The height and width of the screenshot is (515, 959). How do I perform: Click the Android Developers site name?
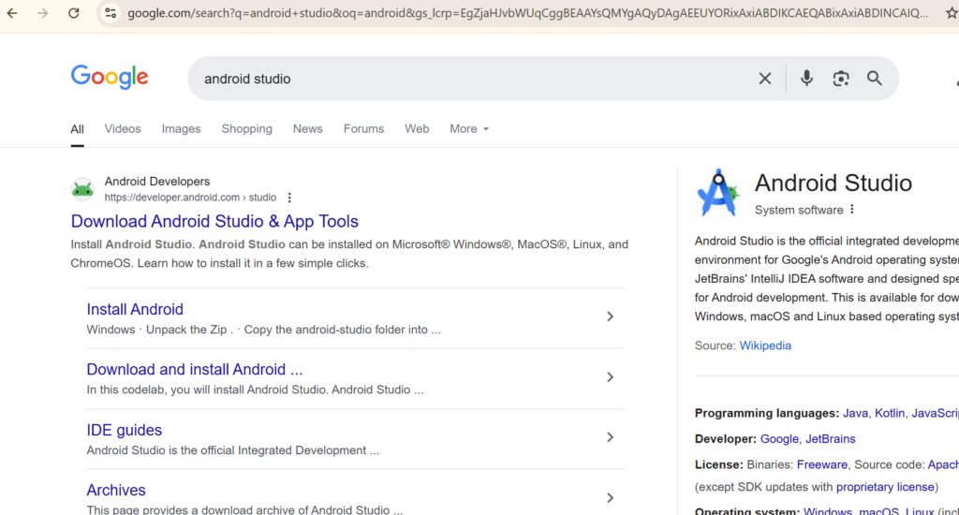(157, 182)
